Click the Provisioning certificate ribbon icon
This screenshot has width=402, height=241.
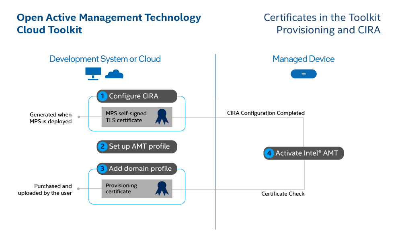162,188
